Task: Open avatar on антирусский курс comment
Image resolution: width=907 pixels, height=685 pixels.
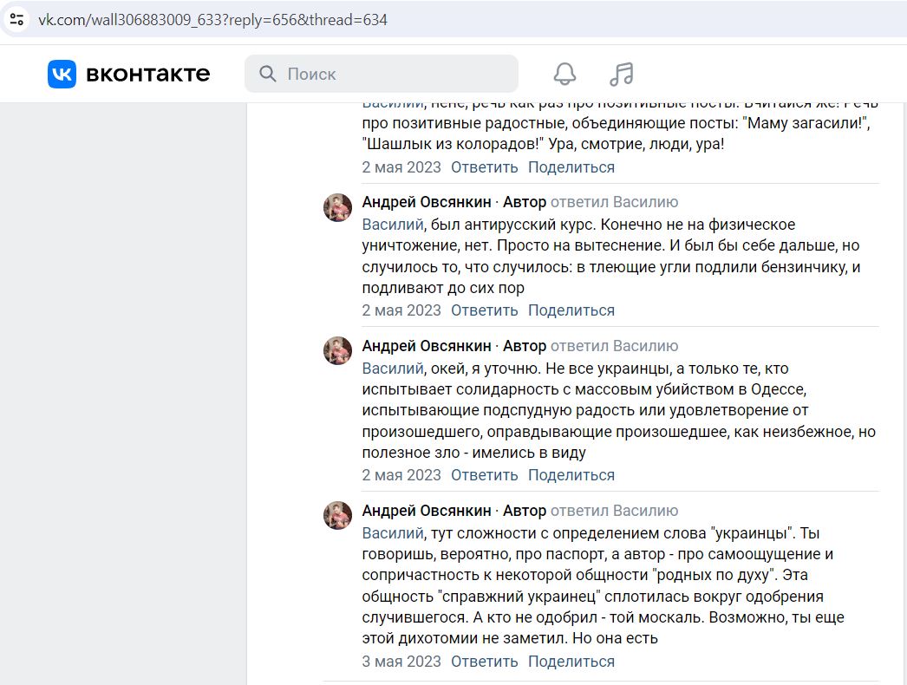Action: click(338, 208)
